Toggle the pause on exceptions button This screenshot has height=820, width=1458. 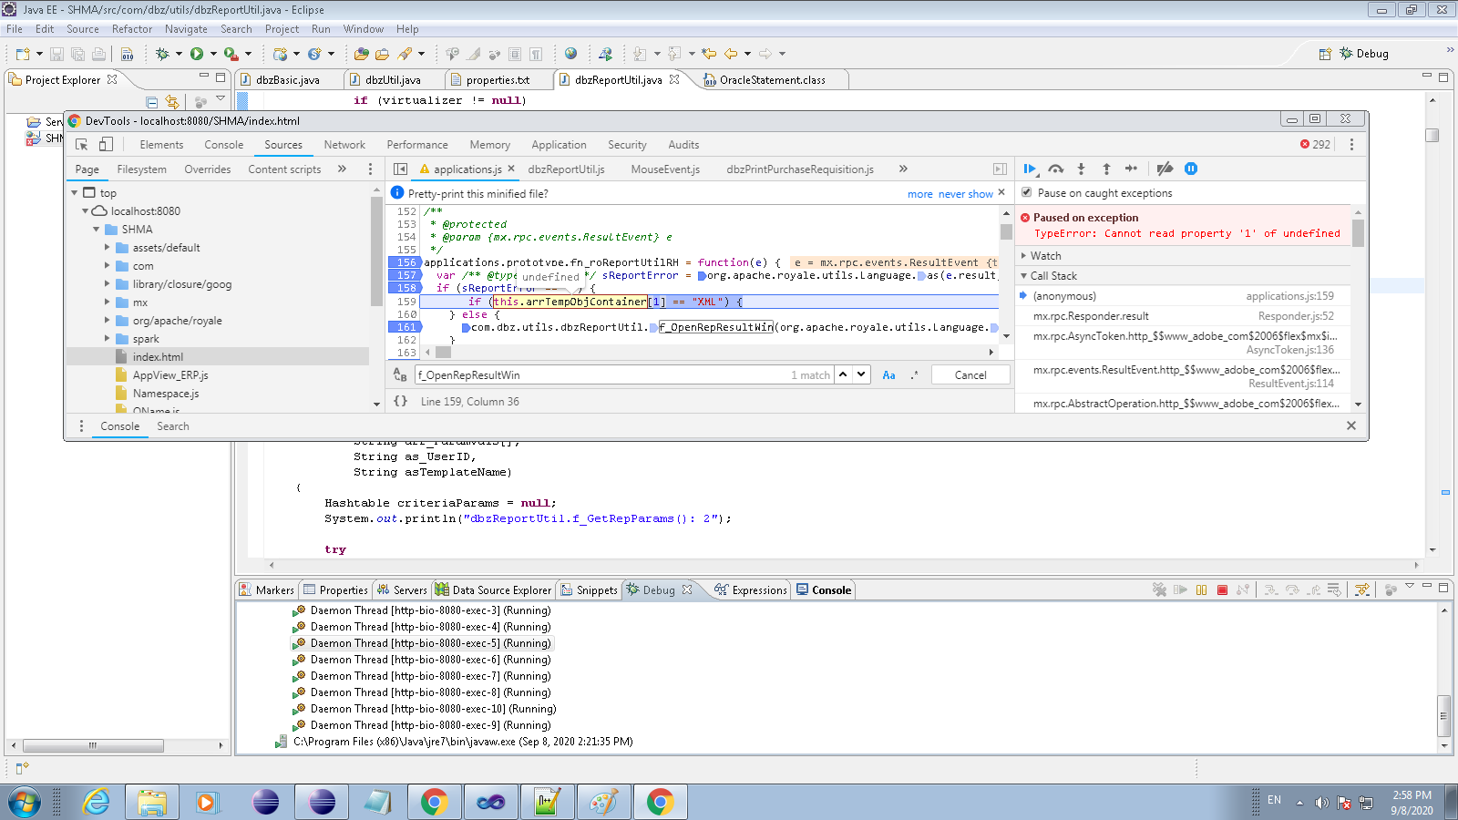[x=1190, y=169]
